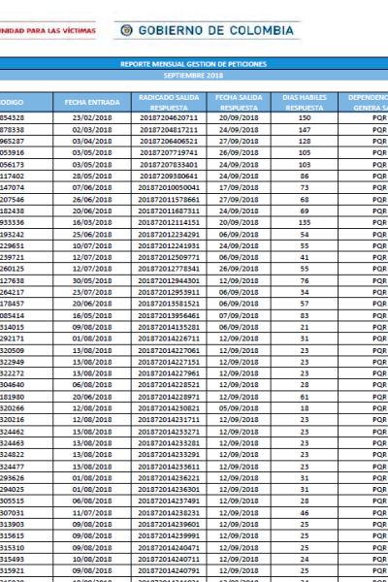Click the radicado 20187210050041 cell

pyautogui.click(x=169, y=188)
